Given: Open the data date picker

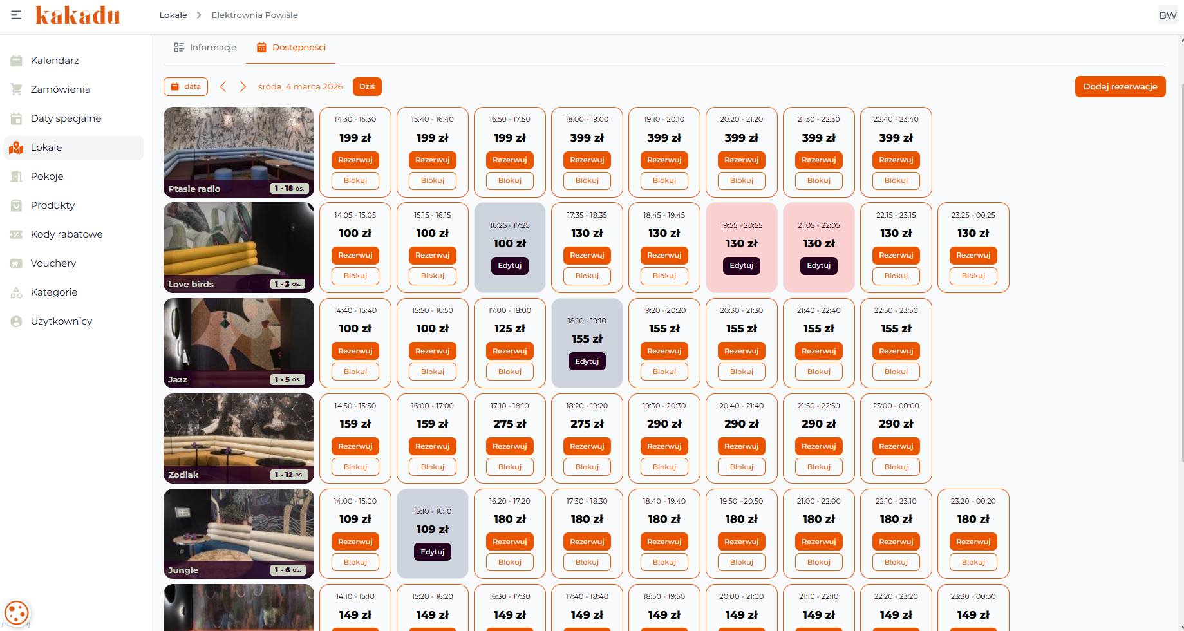Looking at the screenshot, I should click(x=185, y=86).
